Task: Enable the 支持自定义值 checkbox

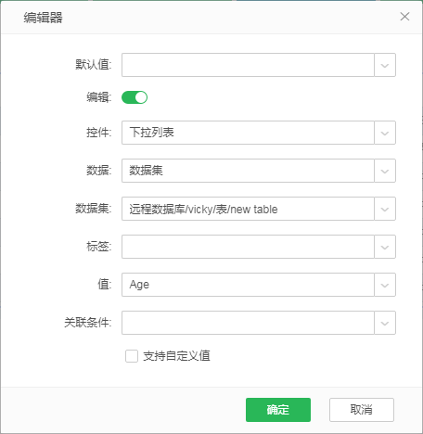Action: (x=132, y=356)
